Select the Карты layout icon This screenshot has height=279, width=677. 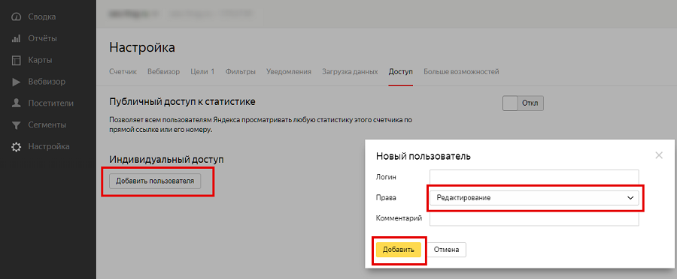click(x=16, y=60)
